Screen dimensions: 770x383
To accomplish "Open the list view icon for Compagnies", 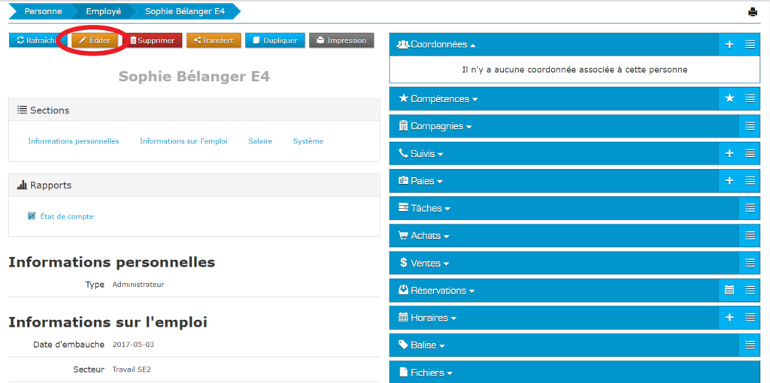I will 750,126.
